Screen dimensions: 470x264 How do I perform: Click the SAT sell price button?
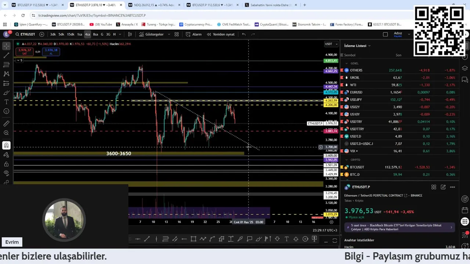pyautogui.click(x=25, y=52)
